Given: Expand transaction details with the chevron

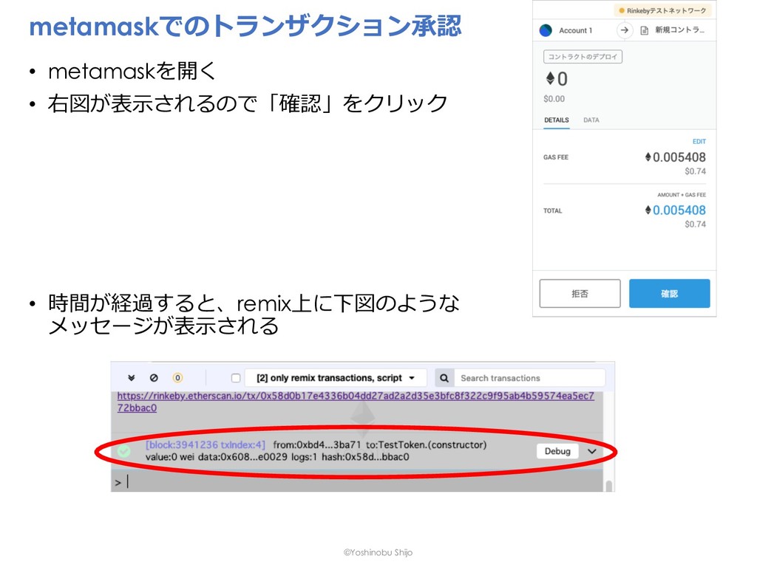Looking at the screenshot, I should 592,451.
